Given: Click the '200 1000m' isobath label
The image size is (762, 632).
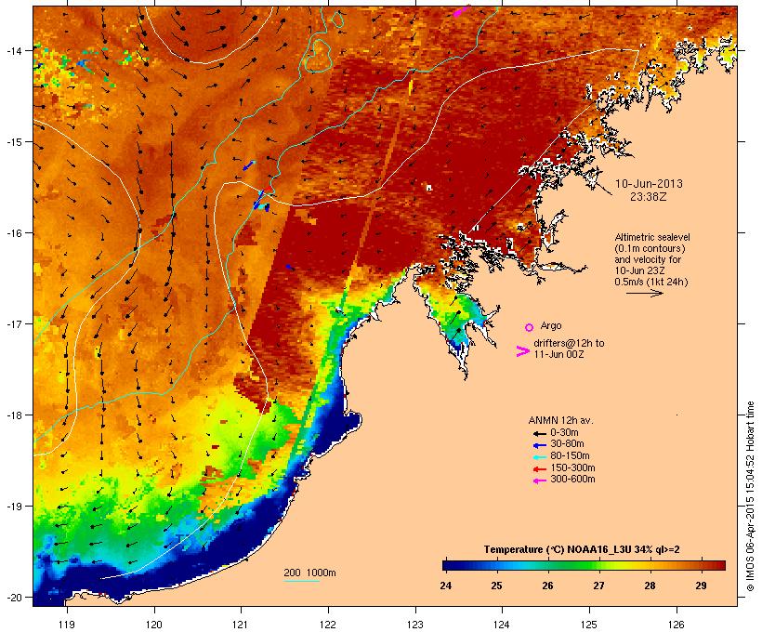Looking at the screenshot, I should [x=309, y=573].
